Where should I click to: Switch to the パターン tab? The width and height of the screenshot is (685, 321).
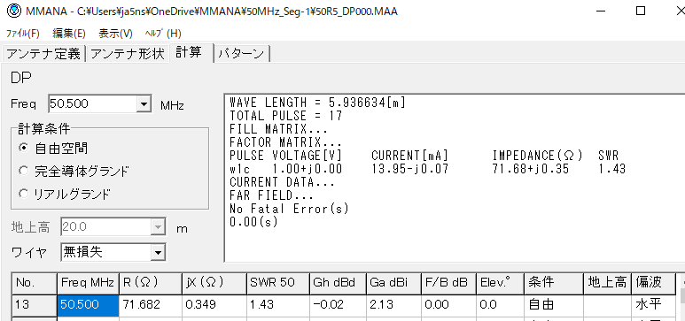pyautogui.click(x=242, y=54)
